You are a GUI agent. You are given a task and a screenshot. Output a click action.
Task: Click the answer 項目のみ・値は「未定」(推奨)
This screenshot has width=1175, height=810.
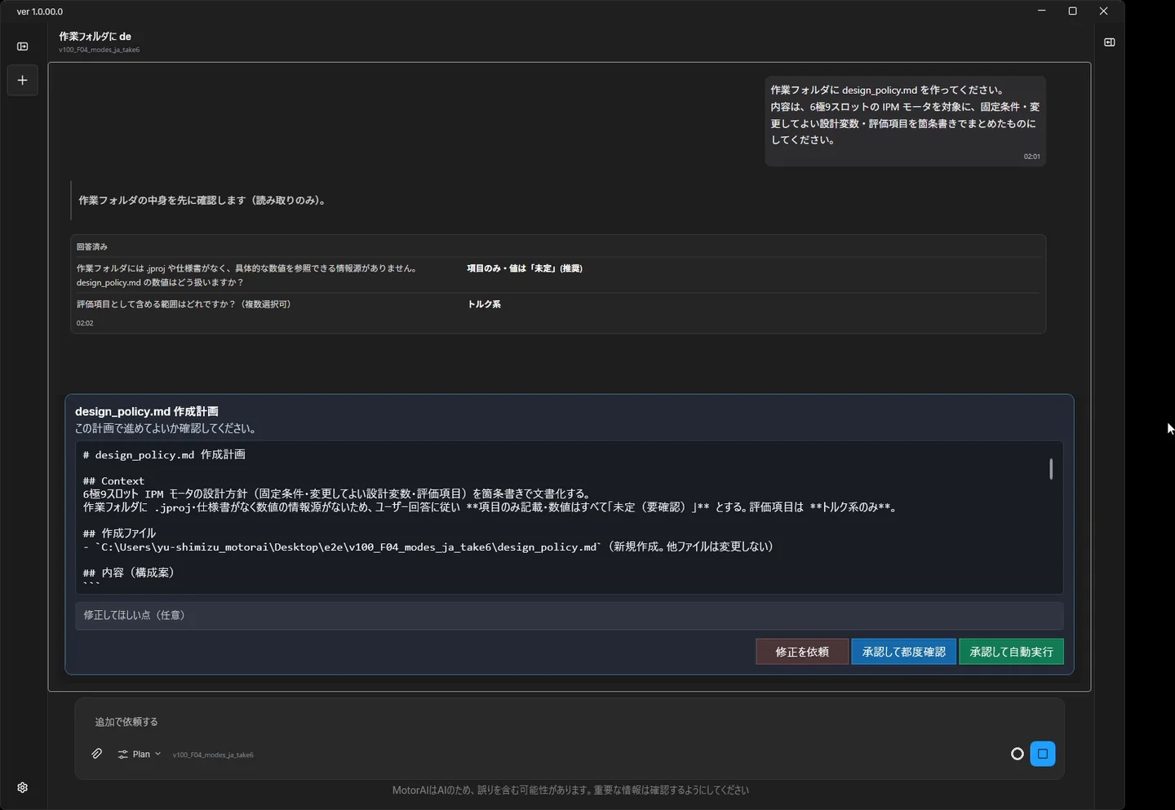click(525, 268)
